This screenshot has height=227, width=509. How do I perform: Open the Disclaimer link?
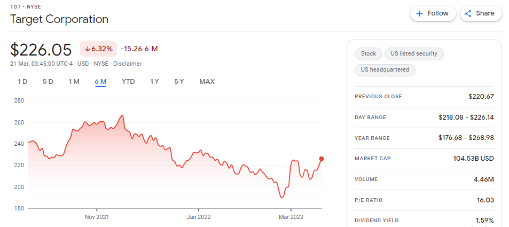coord(127,64)
